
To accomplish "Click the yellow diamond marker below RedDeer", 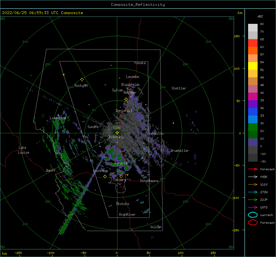I will 126,99.
